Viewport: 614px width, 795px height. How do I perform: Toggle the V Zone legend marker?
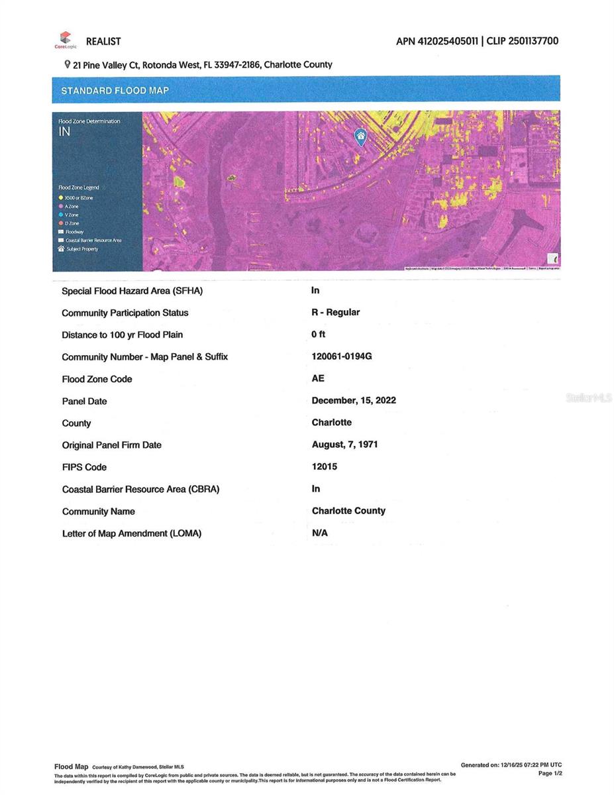click(x=61, y=215)
